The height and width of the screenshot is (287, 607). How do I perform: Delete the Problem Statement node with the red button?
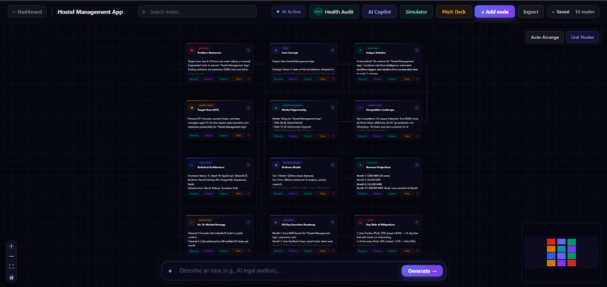[x=249, y=79]
